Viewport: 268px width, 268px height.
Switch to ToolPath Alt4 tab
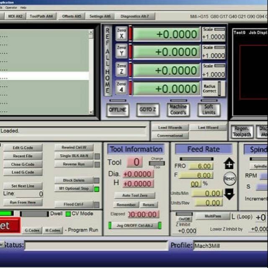pyautogui.click(x=41, y=16)
